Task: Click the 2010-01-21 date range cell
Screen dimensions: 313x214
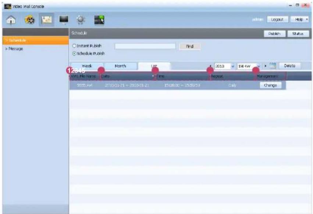Action: point(127,85)
